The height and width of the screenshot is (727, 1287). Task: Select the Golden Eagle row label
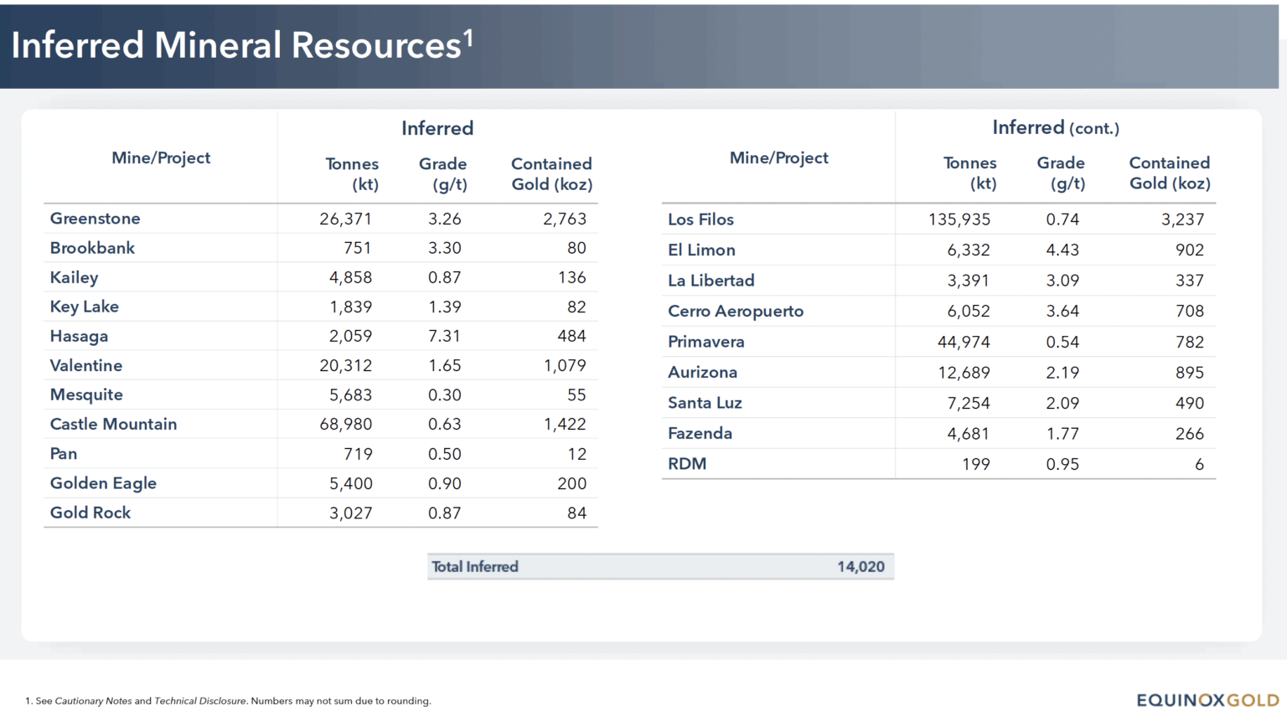[103, 483]
